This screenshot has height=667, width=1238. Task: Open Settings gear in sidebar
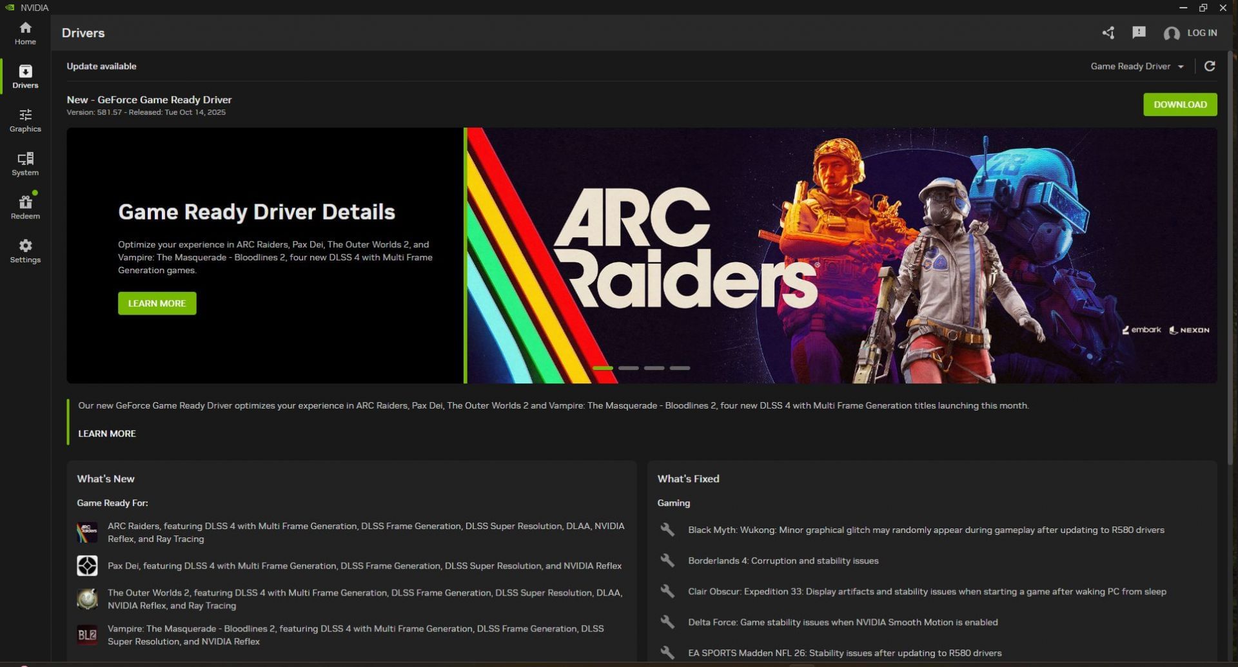tap(25, 251)
